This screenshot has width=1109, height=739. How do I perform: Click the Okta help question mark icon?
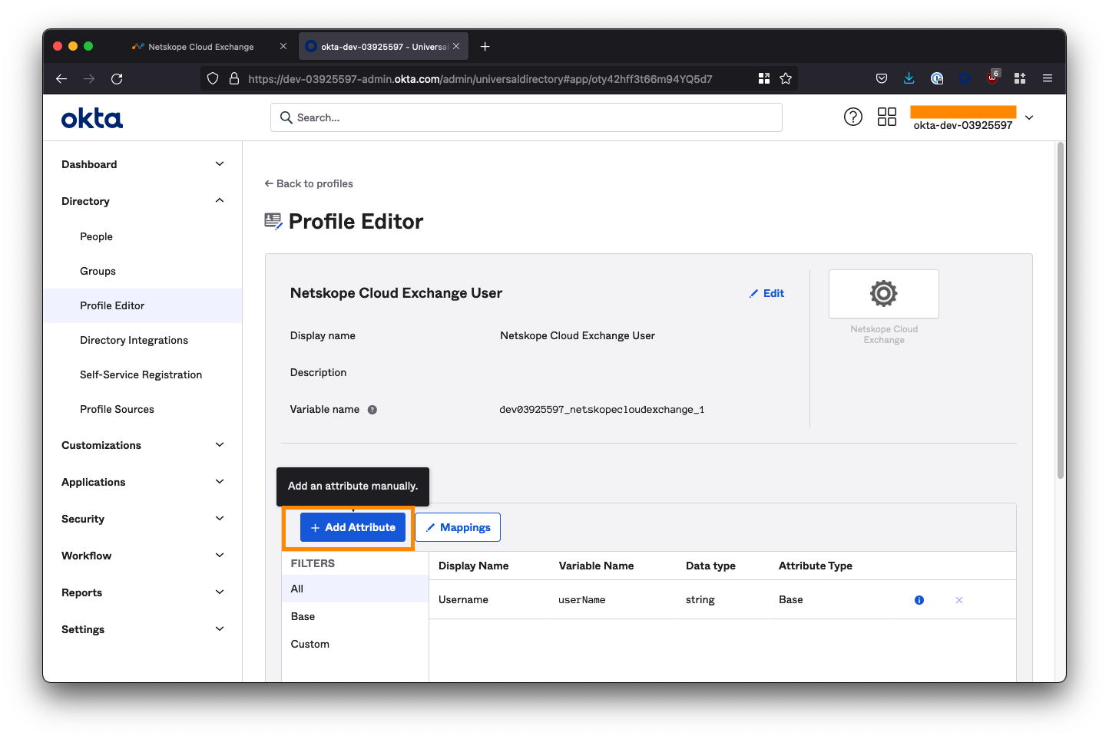click(852, 117)
